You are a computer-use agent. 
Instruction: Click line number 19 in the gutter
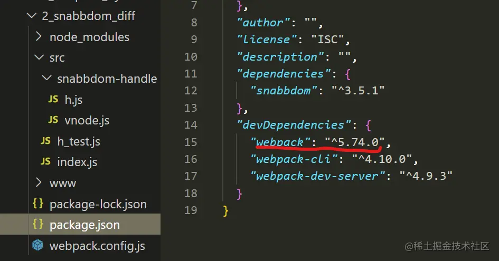[x=191, y=210]
